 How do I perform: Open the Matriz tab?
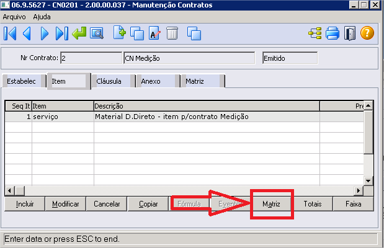(203, 81)
